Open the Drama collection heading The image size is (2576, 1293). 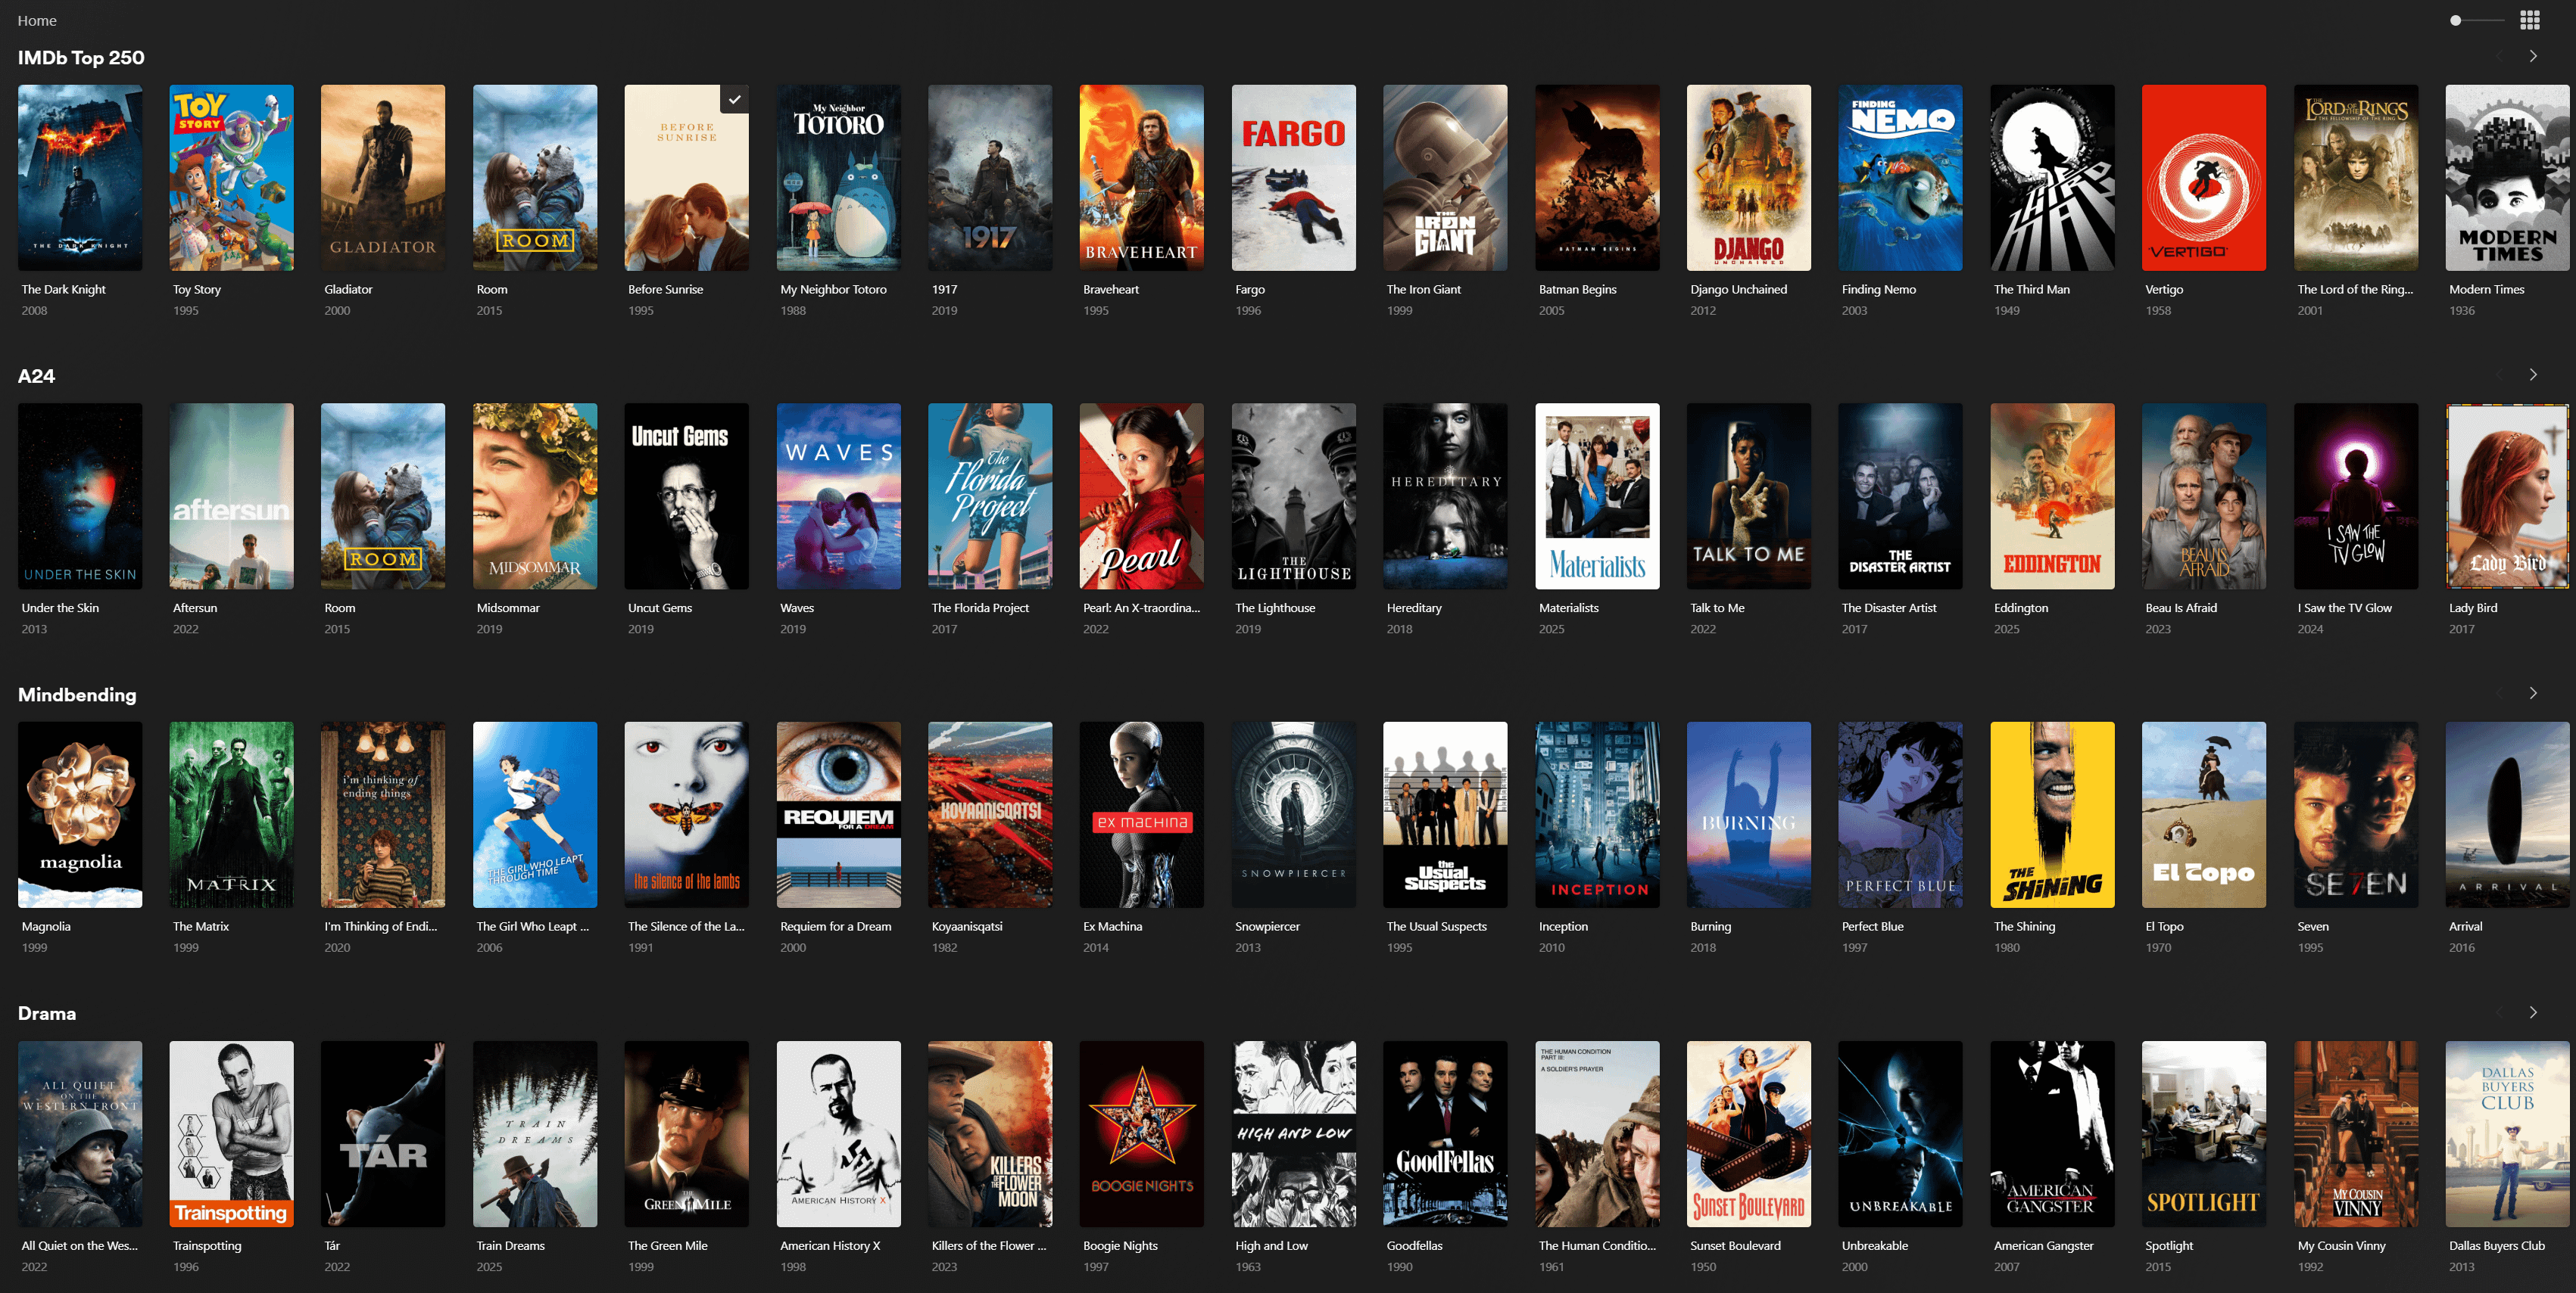tap(47, 1013)
